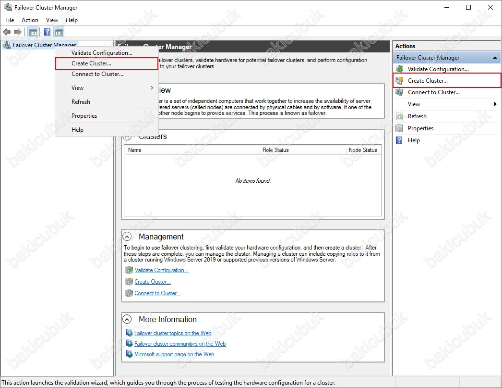
Task: Expand the View submenu arrow in Actions pane
Action: (495, 104)
